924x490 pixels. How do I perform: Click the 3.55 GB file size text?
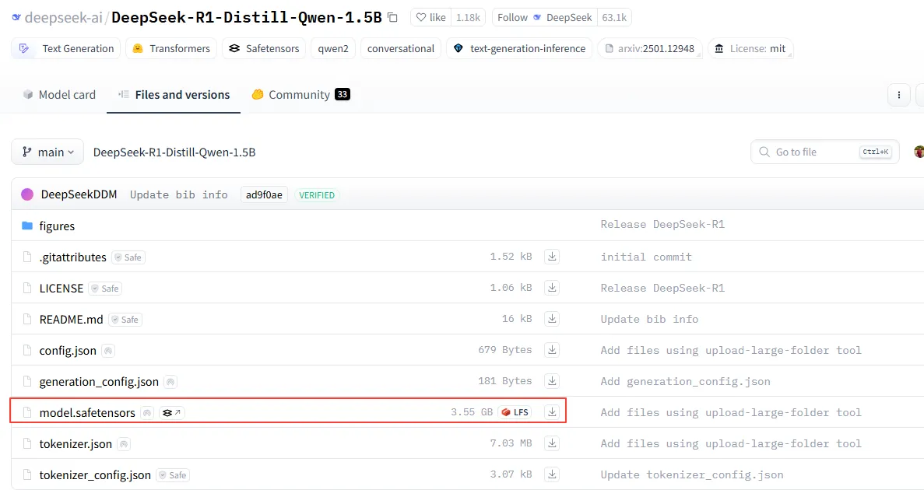click(x=472, y=412)
